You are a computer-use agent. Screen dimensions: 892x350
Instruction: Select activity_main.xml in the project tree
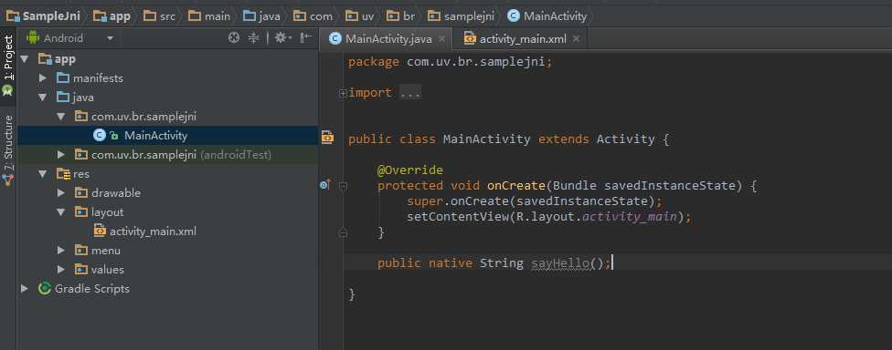[167, 232]
